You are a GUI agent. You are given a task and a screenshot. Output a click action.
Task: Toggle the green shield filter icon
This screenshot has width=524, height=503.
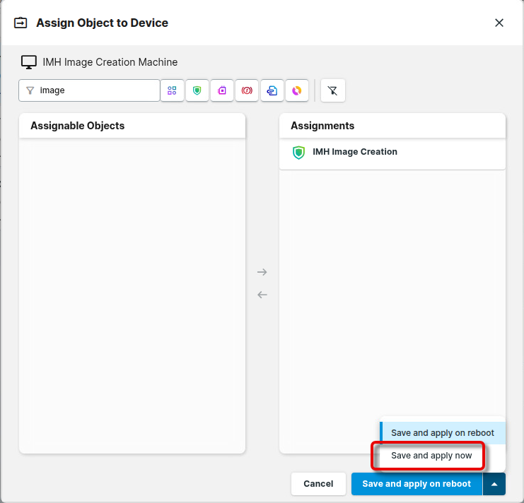tap(197, 90)
